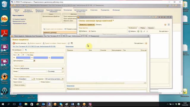190x107 pixels.
Task: Clear the agreement field with X
Action: (x=63, y=79)
